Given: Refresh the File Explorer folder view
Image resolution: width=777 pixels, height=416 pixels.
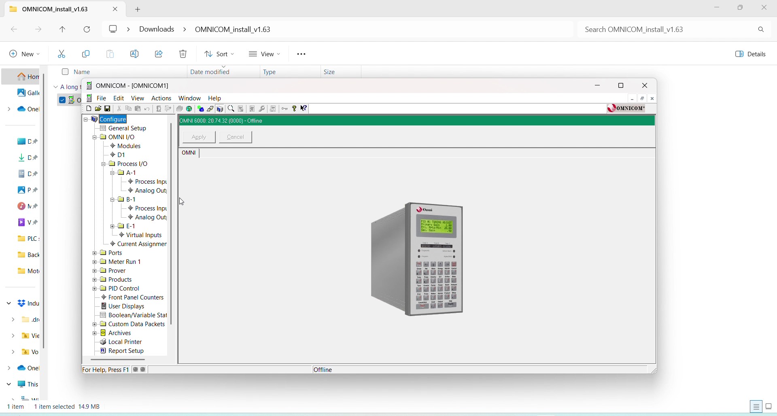Looking at the screenshot, I should pyautogui.click(x=87, y=30).
